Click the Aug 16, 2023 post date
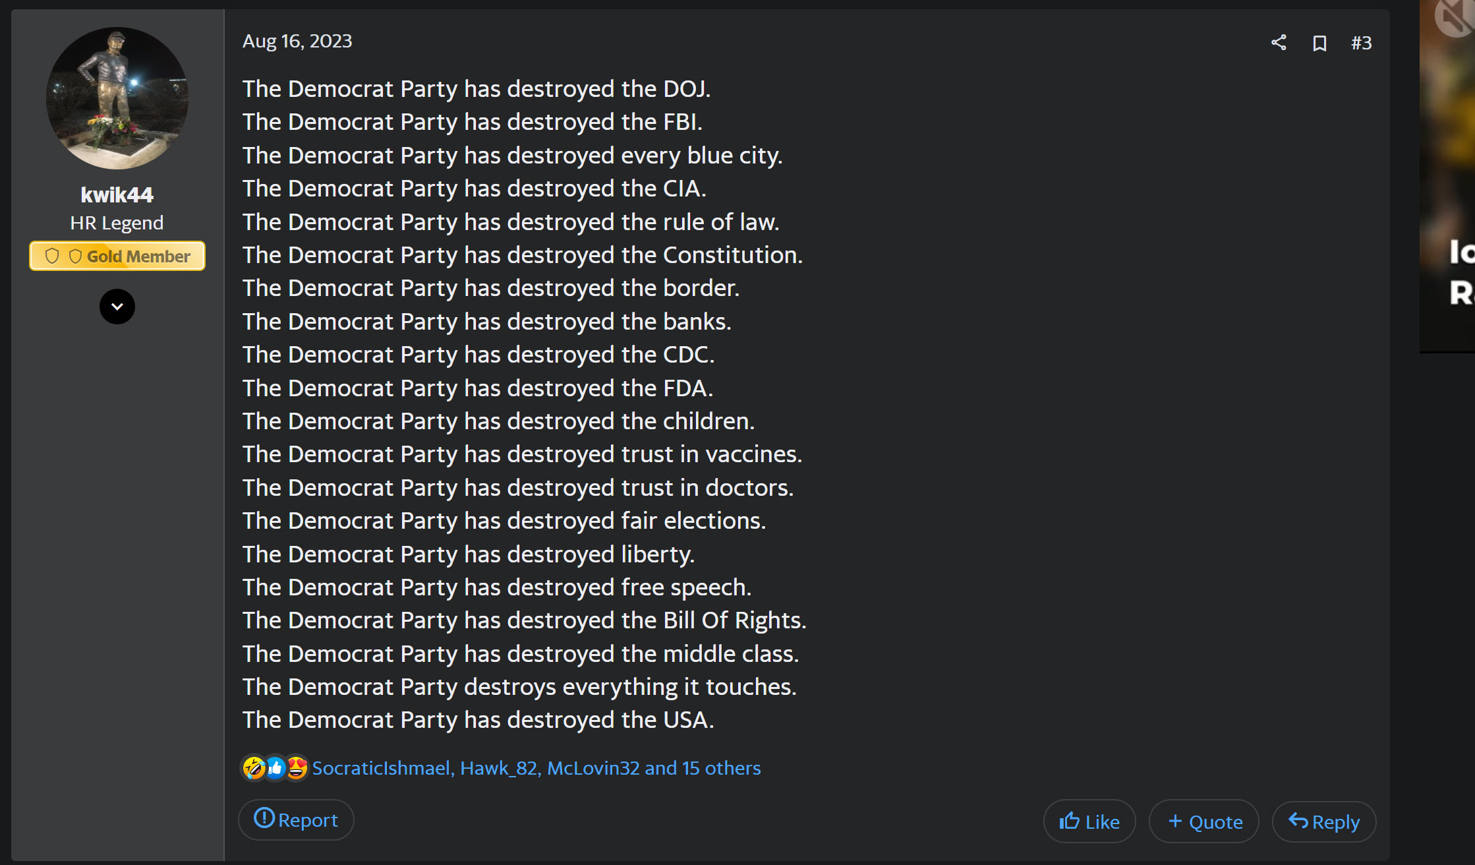This screenshot has width=1475, height=865. point(297,41)
